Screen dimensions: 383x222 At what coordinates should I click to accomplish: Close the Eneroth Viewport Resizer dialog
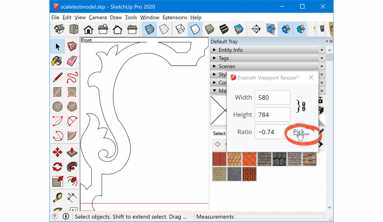pyautogui.click(x=311, y=78)
